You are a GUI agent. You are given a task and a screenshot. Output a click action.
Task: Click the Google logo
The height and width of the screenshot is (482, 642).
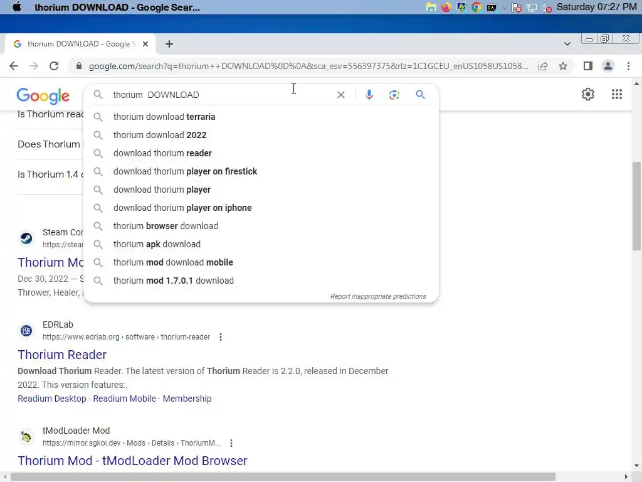point(43,96)
